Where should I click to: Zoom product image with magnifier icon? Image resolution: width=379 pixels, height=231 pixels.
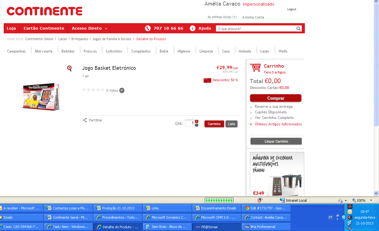pos(69,68)
